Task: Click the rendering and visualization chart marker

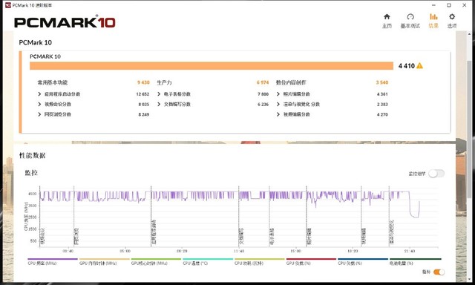Action: click(391, 232)
